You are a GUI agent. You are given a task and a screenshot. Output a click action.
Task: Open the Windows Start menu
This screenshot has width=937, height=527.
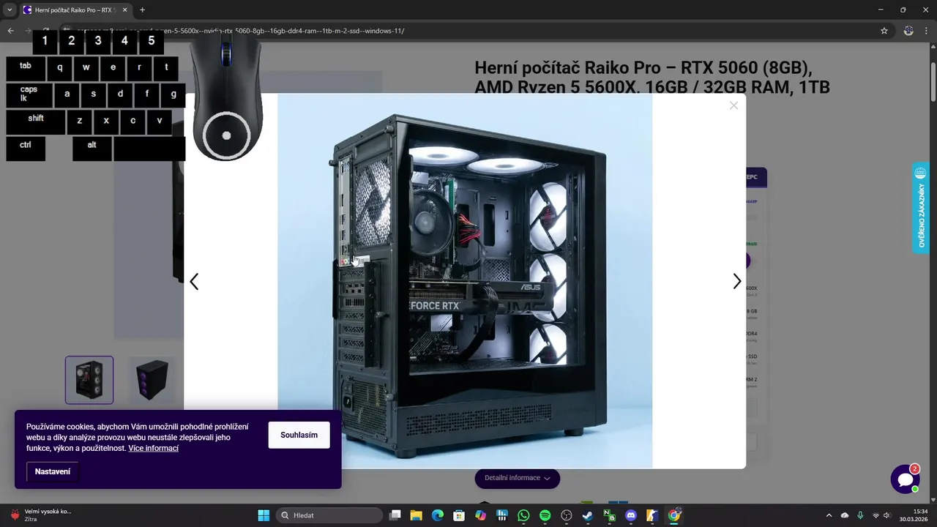264,515
